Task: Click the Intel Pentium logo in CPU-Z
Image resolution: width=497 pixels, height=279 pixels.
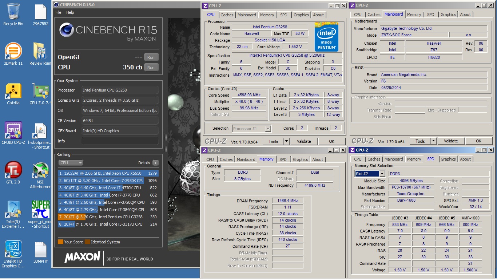Action: [326, 37]
